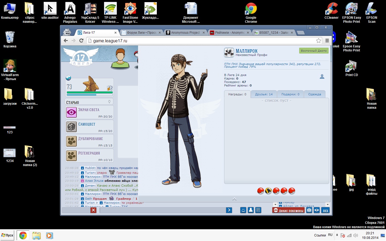
Task: Click the chat message input field
Action: [x=163, y=210]
